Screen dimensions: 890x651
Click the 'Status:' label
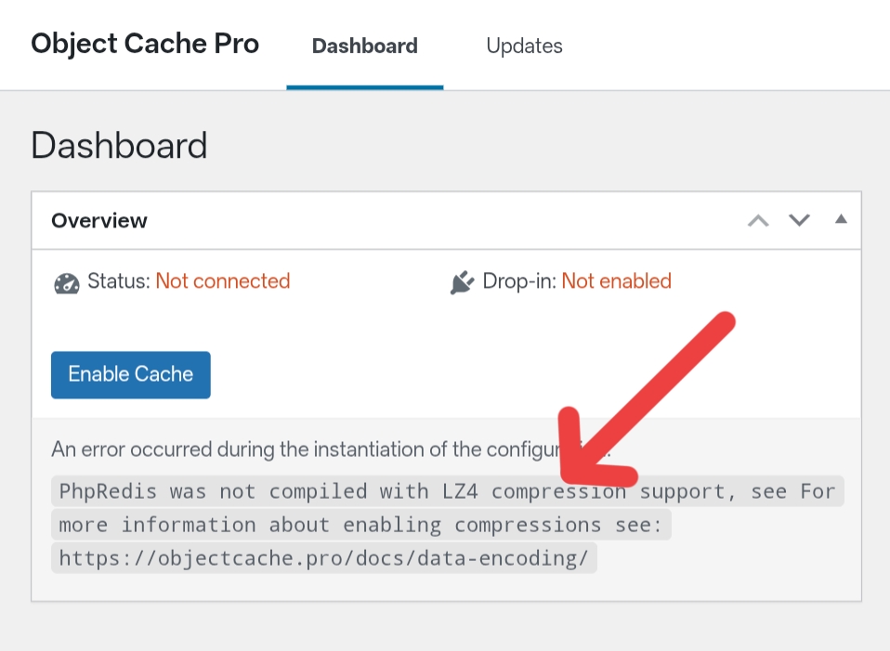pyautogui.click(x=119, y=281)
